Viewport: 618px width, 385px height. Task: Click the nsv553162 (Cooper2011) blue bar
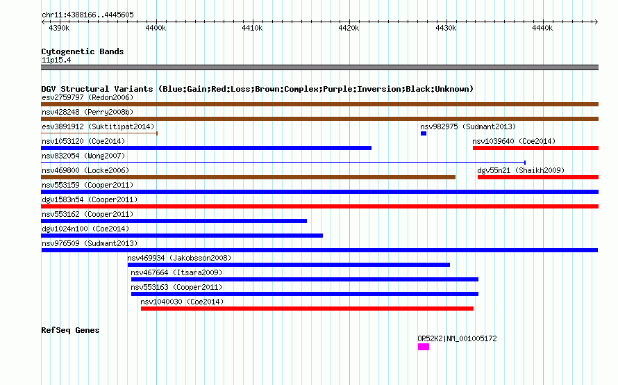pos(174,221)
